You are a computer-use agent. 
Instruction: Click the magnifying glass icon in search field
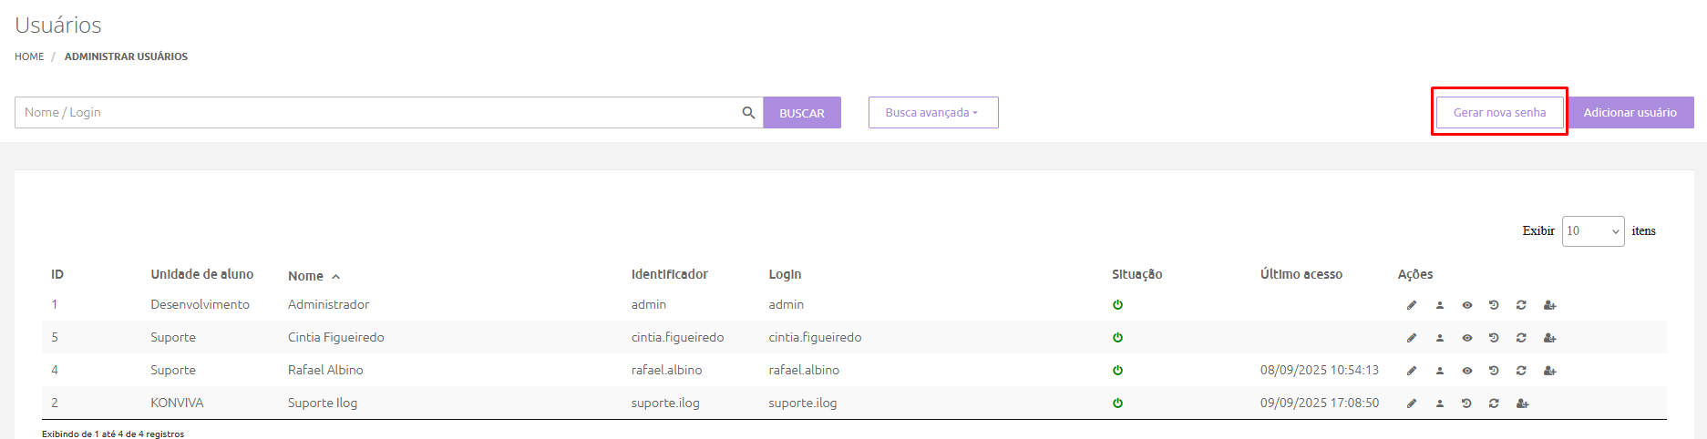click(748, 113)
